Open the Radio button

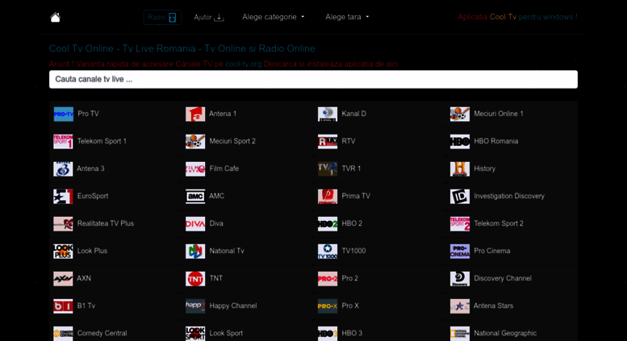pos(162,17)
